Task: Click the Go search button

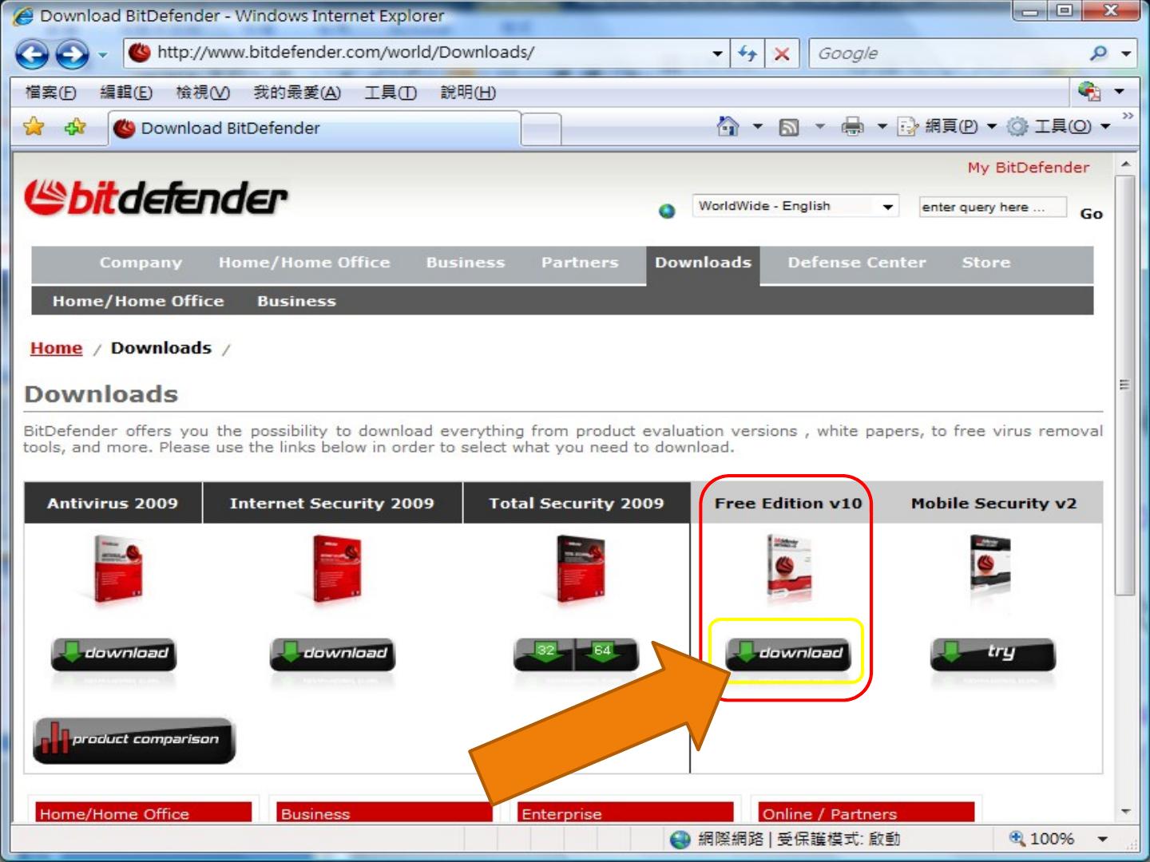Action: pos(1091,213)
